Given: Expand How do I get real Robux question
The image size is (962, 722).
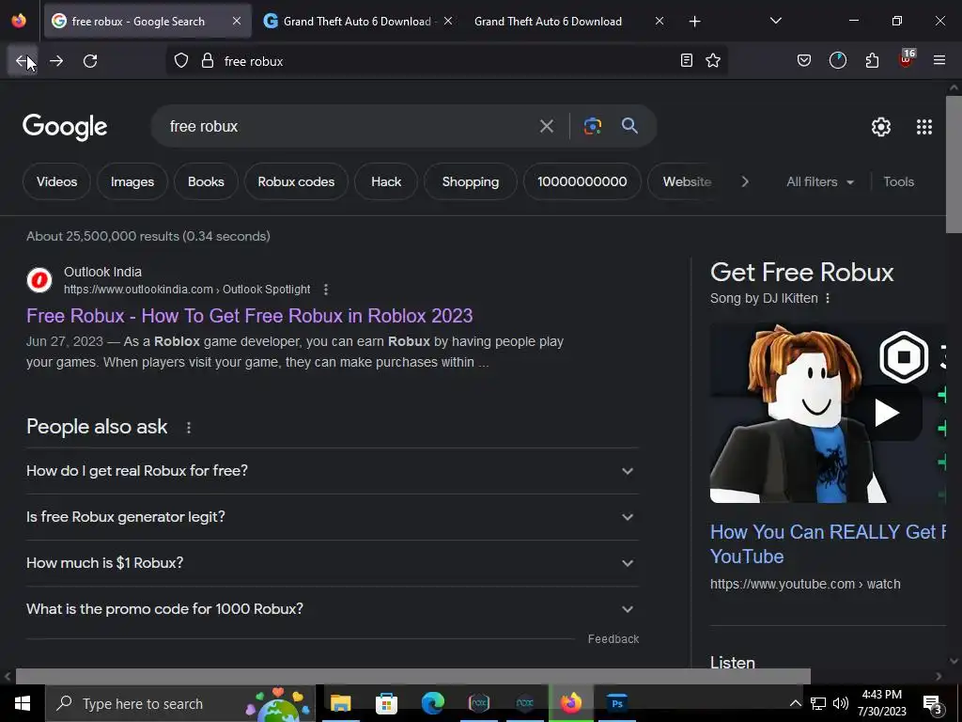Looking at the screenshot, I should (333, 471).
